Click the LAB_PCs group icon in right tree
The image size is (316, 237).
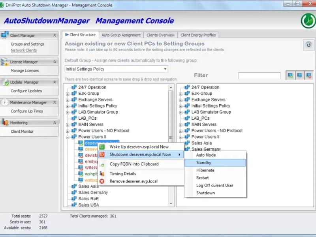[x=187, y=118]
